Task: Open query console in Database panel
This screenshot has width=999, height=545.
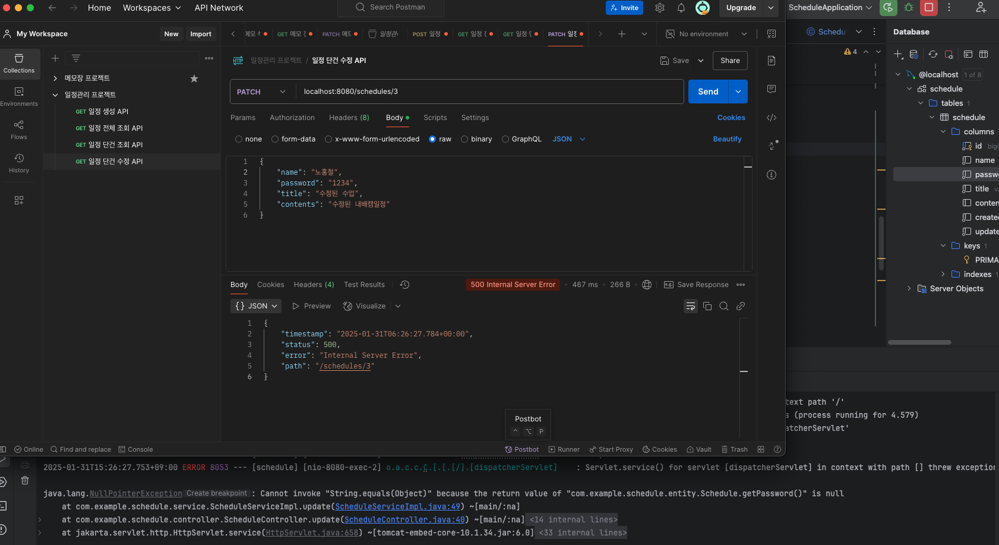Action: click(968, 54)
